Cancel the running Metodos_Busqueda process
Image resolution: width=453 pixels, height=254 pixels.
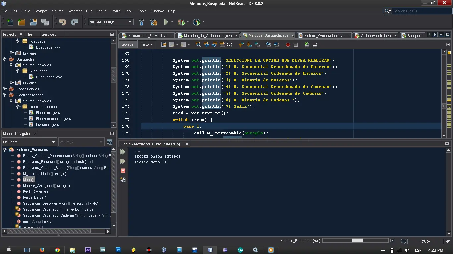click(392, 241)
